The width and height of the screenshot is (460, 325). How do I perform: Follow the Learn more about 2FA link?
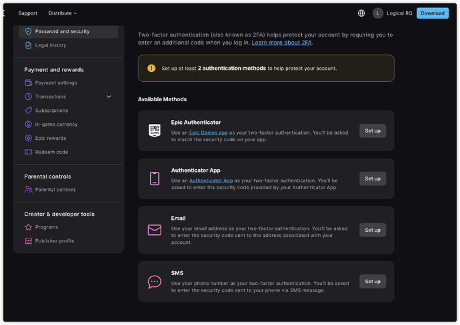pos(281,43)
